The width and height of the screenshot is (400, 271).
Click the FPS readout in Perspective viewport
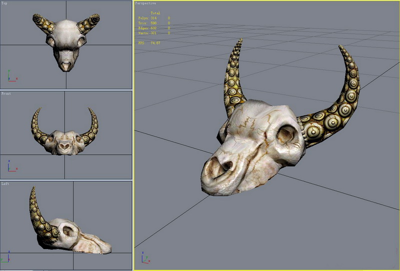pos(149,43)
